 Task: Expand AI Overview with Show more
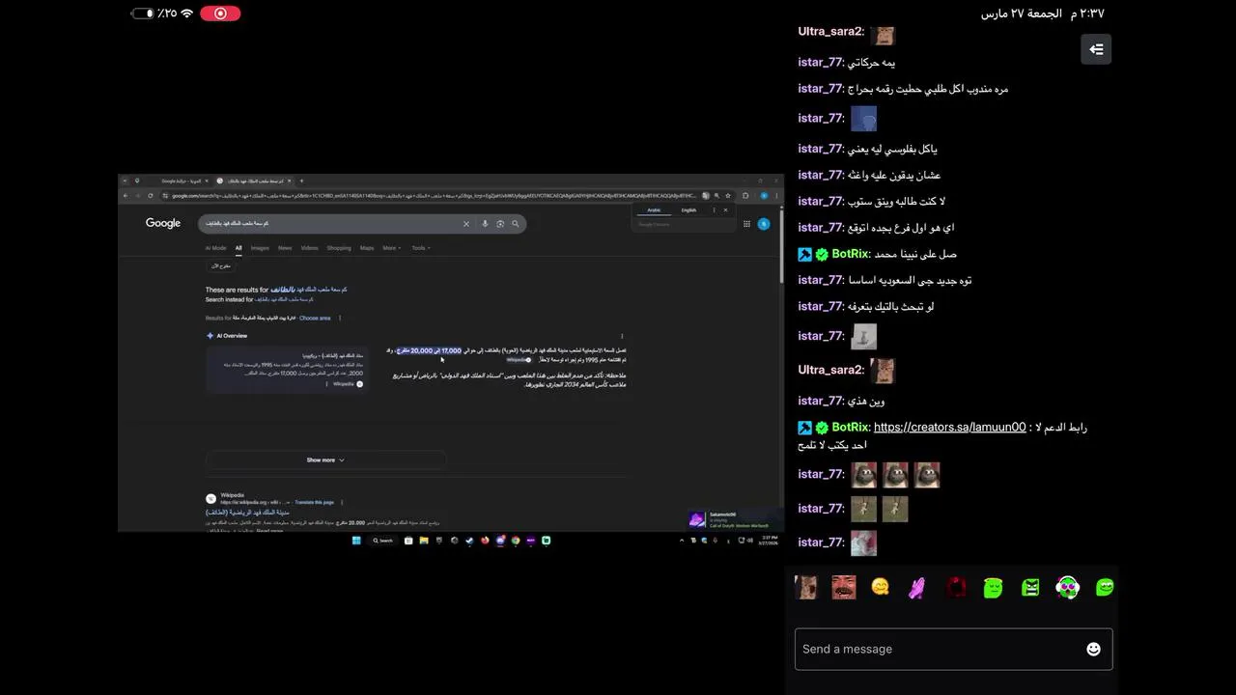click(325, 460)
